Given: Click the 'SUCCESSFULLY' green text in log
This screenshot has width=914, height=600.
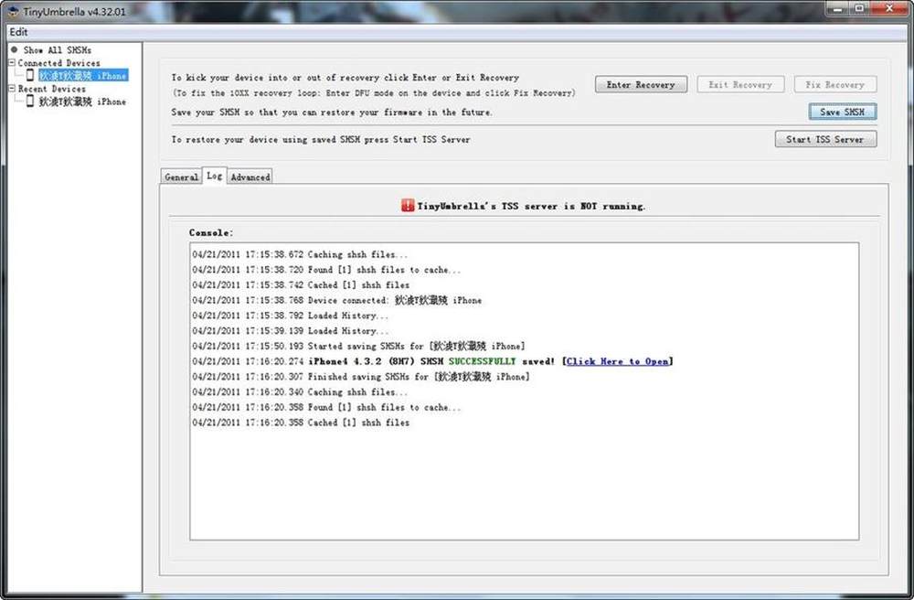Looking at the screenshot, I should pyautogui.click(x=482, y=361).
